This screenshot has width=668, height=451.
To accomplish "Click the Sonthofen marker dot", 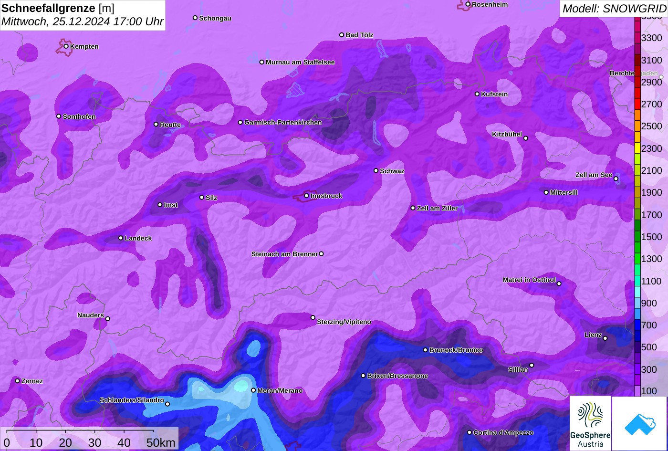I will (x=59, y=116).
